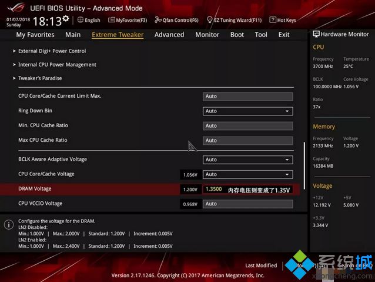The width and height of the screenshot is (375, 282).
Task: Click the info icon in help area
Action: tap(9, 225)
